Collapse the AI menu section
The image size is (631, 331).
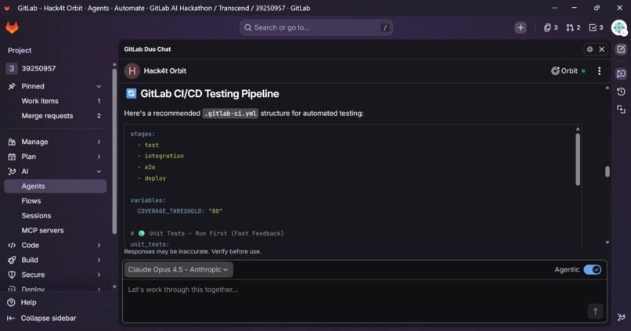(55, 171)
